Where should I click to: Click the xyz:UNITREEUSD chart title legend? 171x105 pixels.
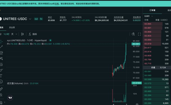pos(27,40)
